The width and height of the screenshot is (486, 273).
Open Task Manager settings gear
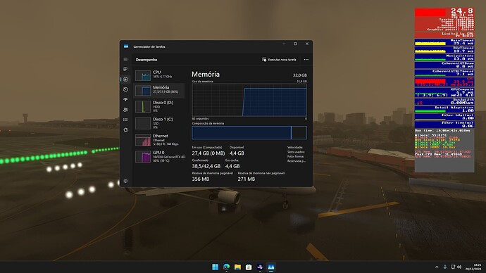125,181
